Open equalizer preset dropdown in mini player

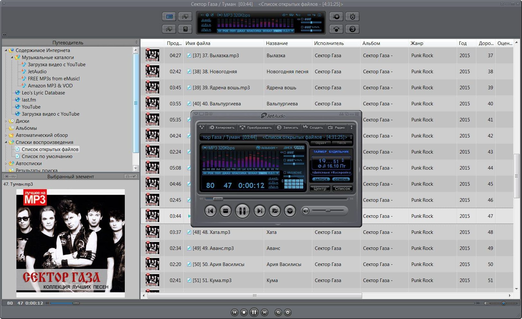point(277,173)
